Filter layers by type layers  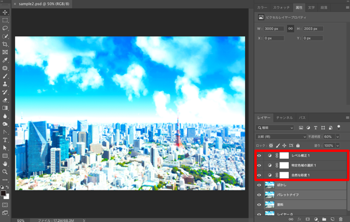click(x=316, y=128)
